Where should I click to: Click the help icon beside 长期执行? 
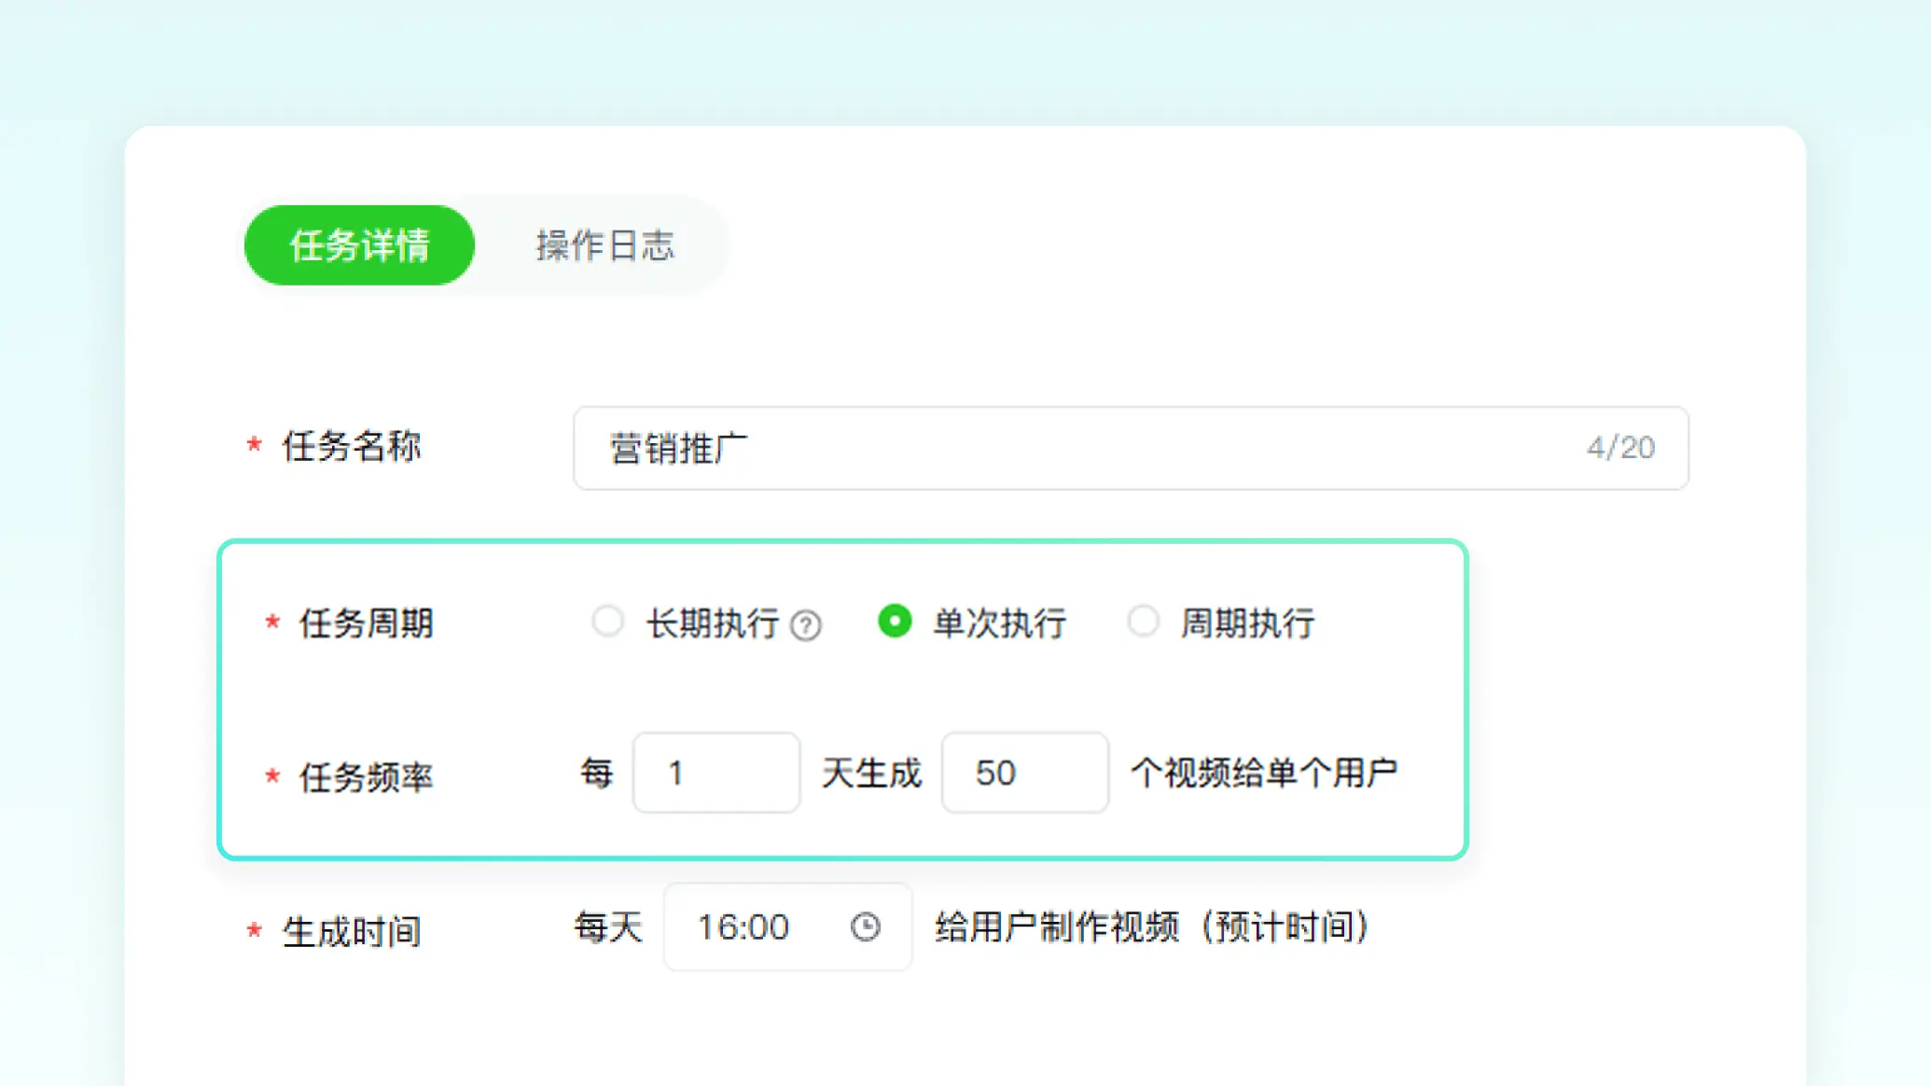[806, 625]
